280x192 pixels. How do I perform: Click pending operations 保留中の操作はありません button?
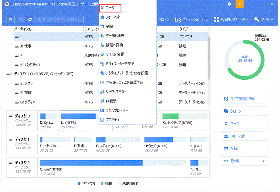59,19
